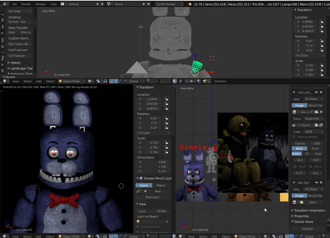Hide the new_and background image with eye icon

316,92
